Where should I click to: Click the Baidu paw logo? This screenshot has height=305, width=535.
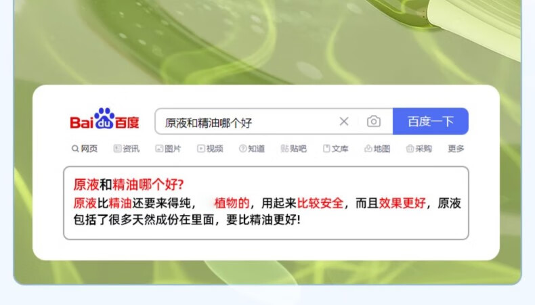[x=104, y=119]
